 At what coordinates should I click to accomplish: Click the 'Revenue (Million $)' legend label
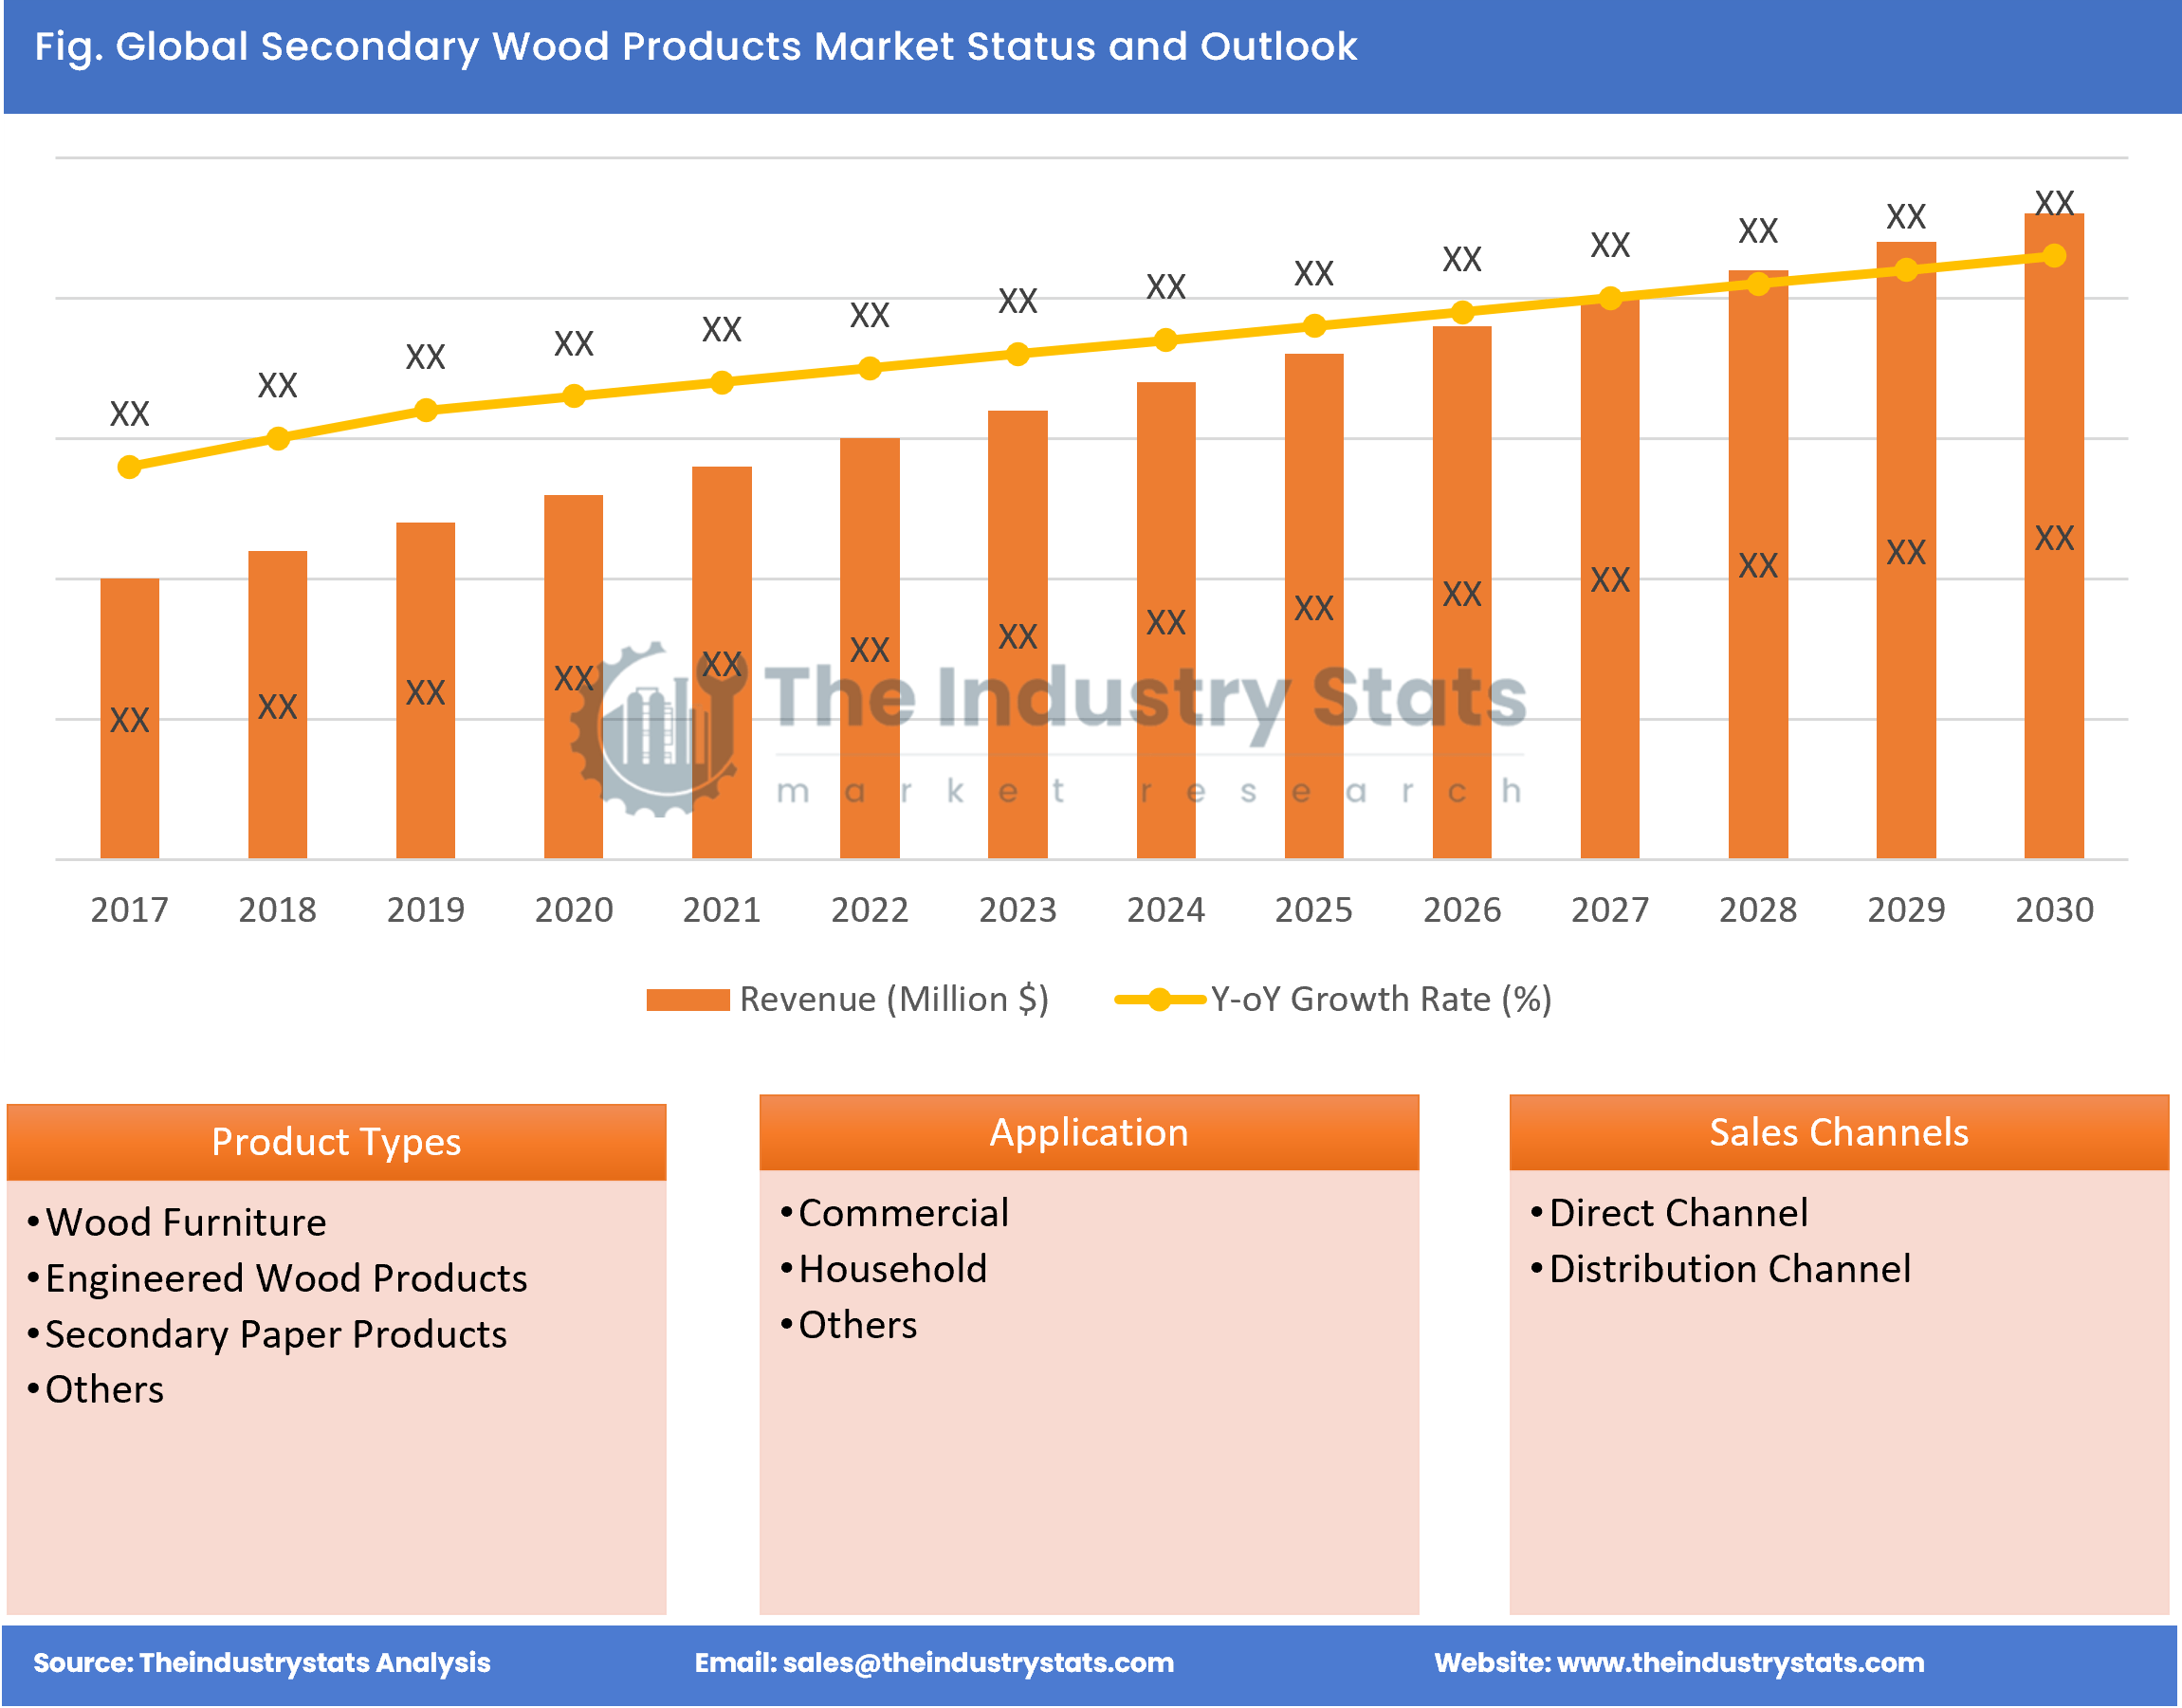pos(894,999)
